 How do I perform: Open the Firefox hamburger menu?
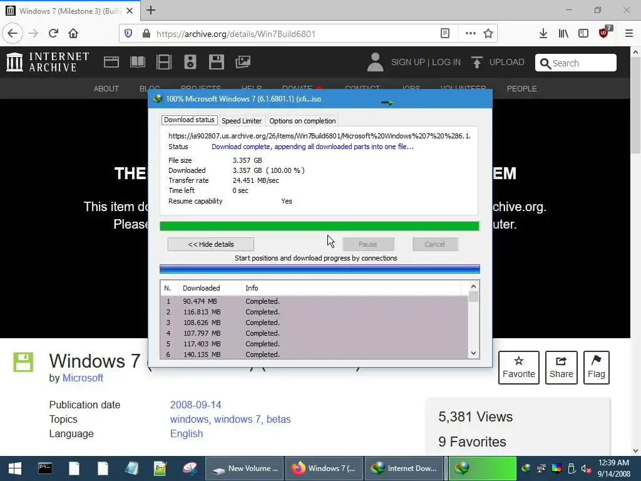tap(629, 34)
